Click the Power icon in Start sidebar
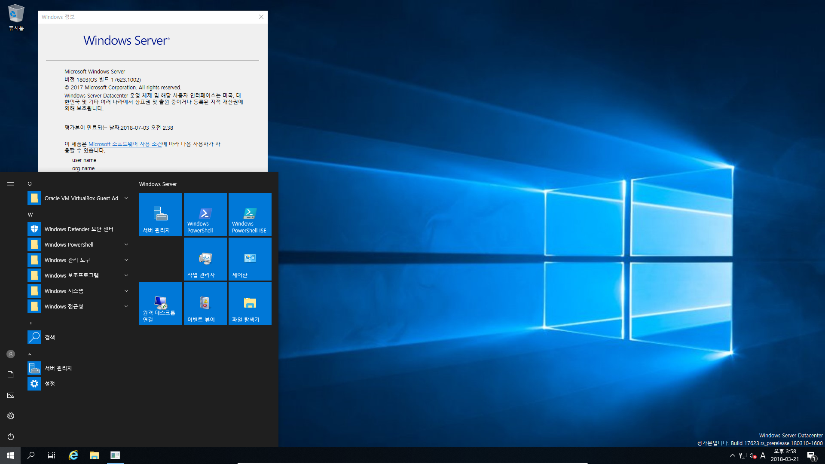Screen dimensions: 825x464 pos(11,437)
